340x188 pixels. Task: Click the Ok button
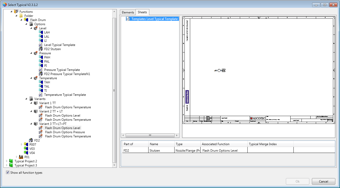pyautogui.click(x=298, y=182)
